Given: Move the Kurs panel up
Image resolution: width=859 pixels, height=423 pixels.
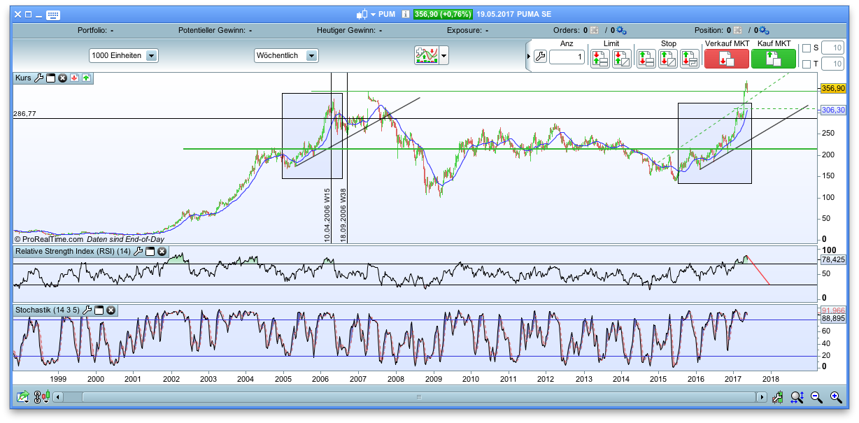Looking at the screenshot, I should coord(86,78).
